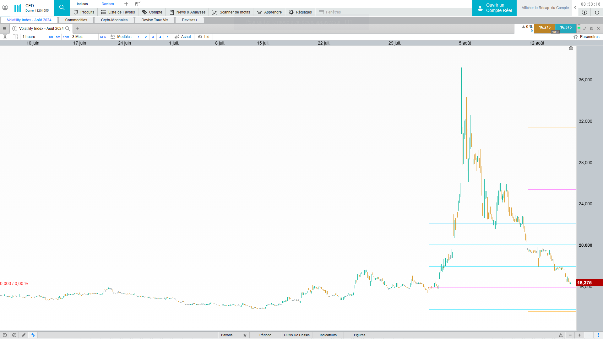Open the Indicateurs menu
Image resolution: width=603 pixels, height=339 pixels.
click(x=328, y=335)
